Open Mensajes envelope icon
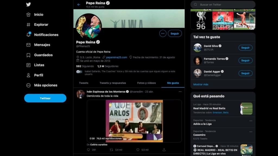278x156 pixels. pos(29,45)
